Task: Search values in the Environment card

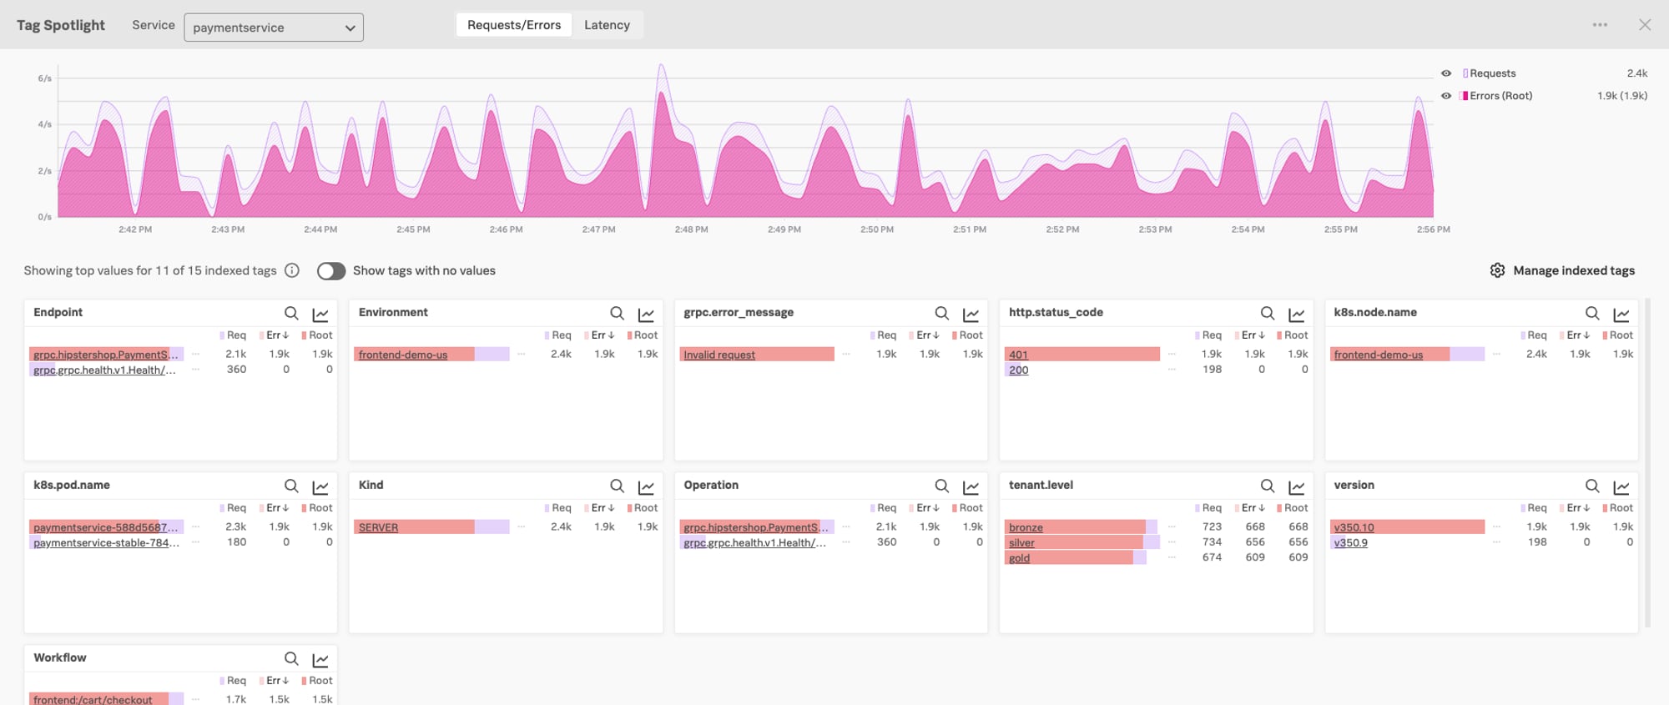Action: (617, 313)
